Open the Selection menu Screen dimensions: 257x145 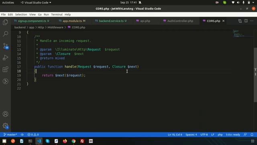pos(21,14)
